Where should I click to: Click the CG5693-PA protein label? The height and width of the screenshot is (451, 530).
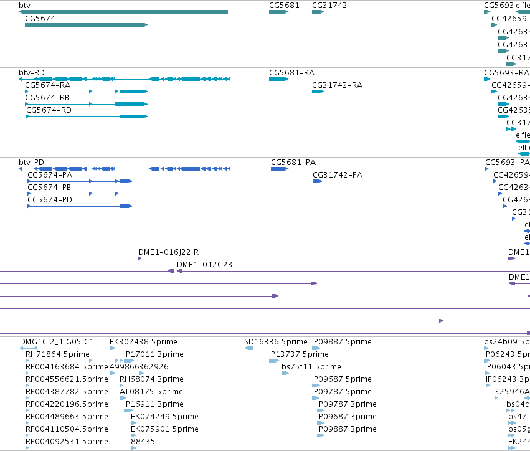[507, 163]
